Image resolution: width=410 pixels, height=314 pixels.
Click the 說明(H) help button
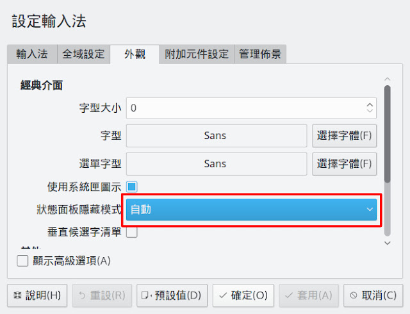click(x=37, y=295)
